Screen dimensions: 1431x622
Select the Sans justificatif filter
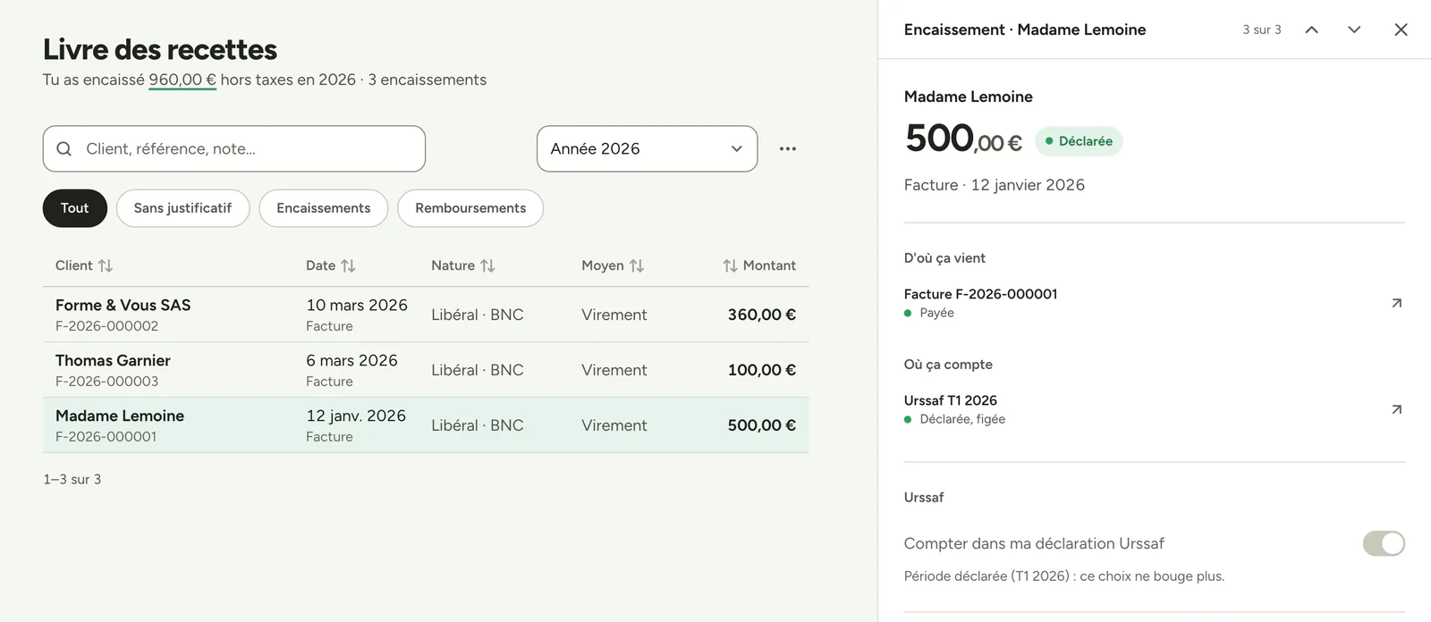pyautogui.click(x=182, y=208)
